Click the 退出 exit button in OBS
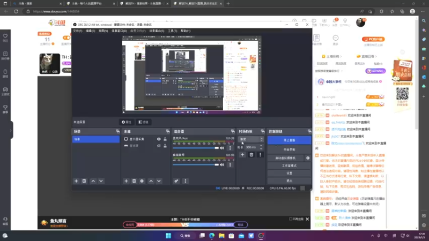429x241 pixels. coord(289,180)
